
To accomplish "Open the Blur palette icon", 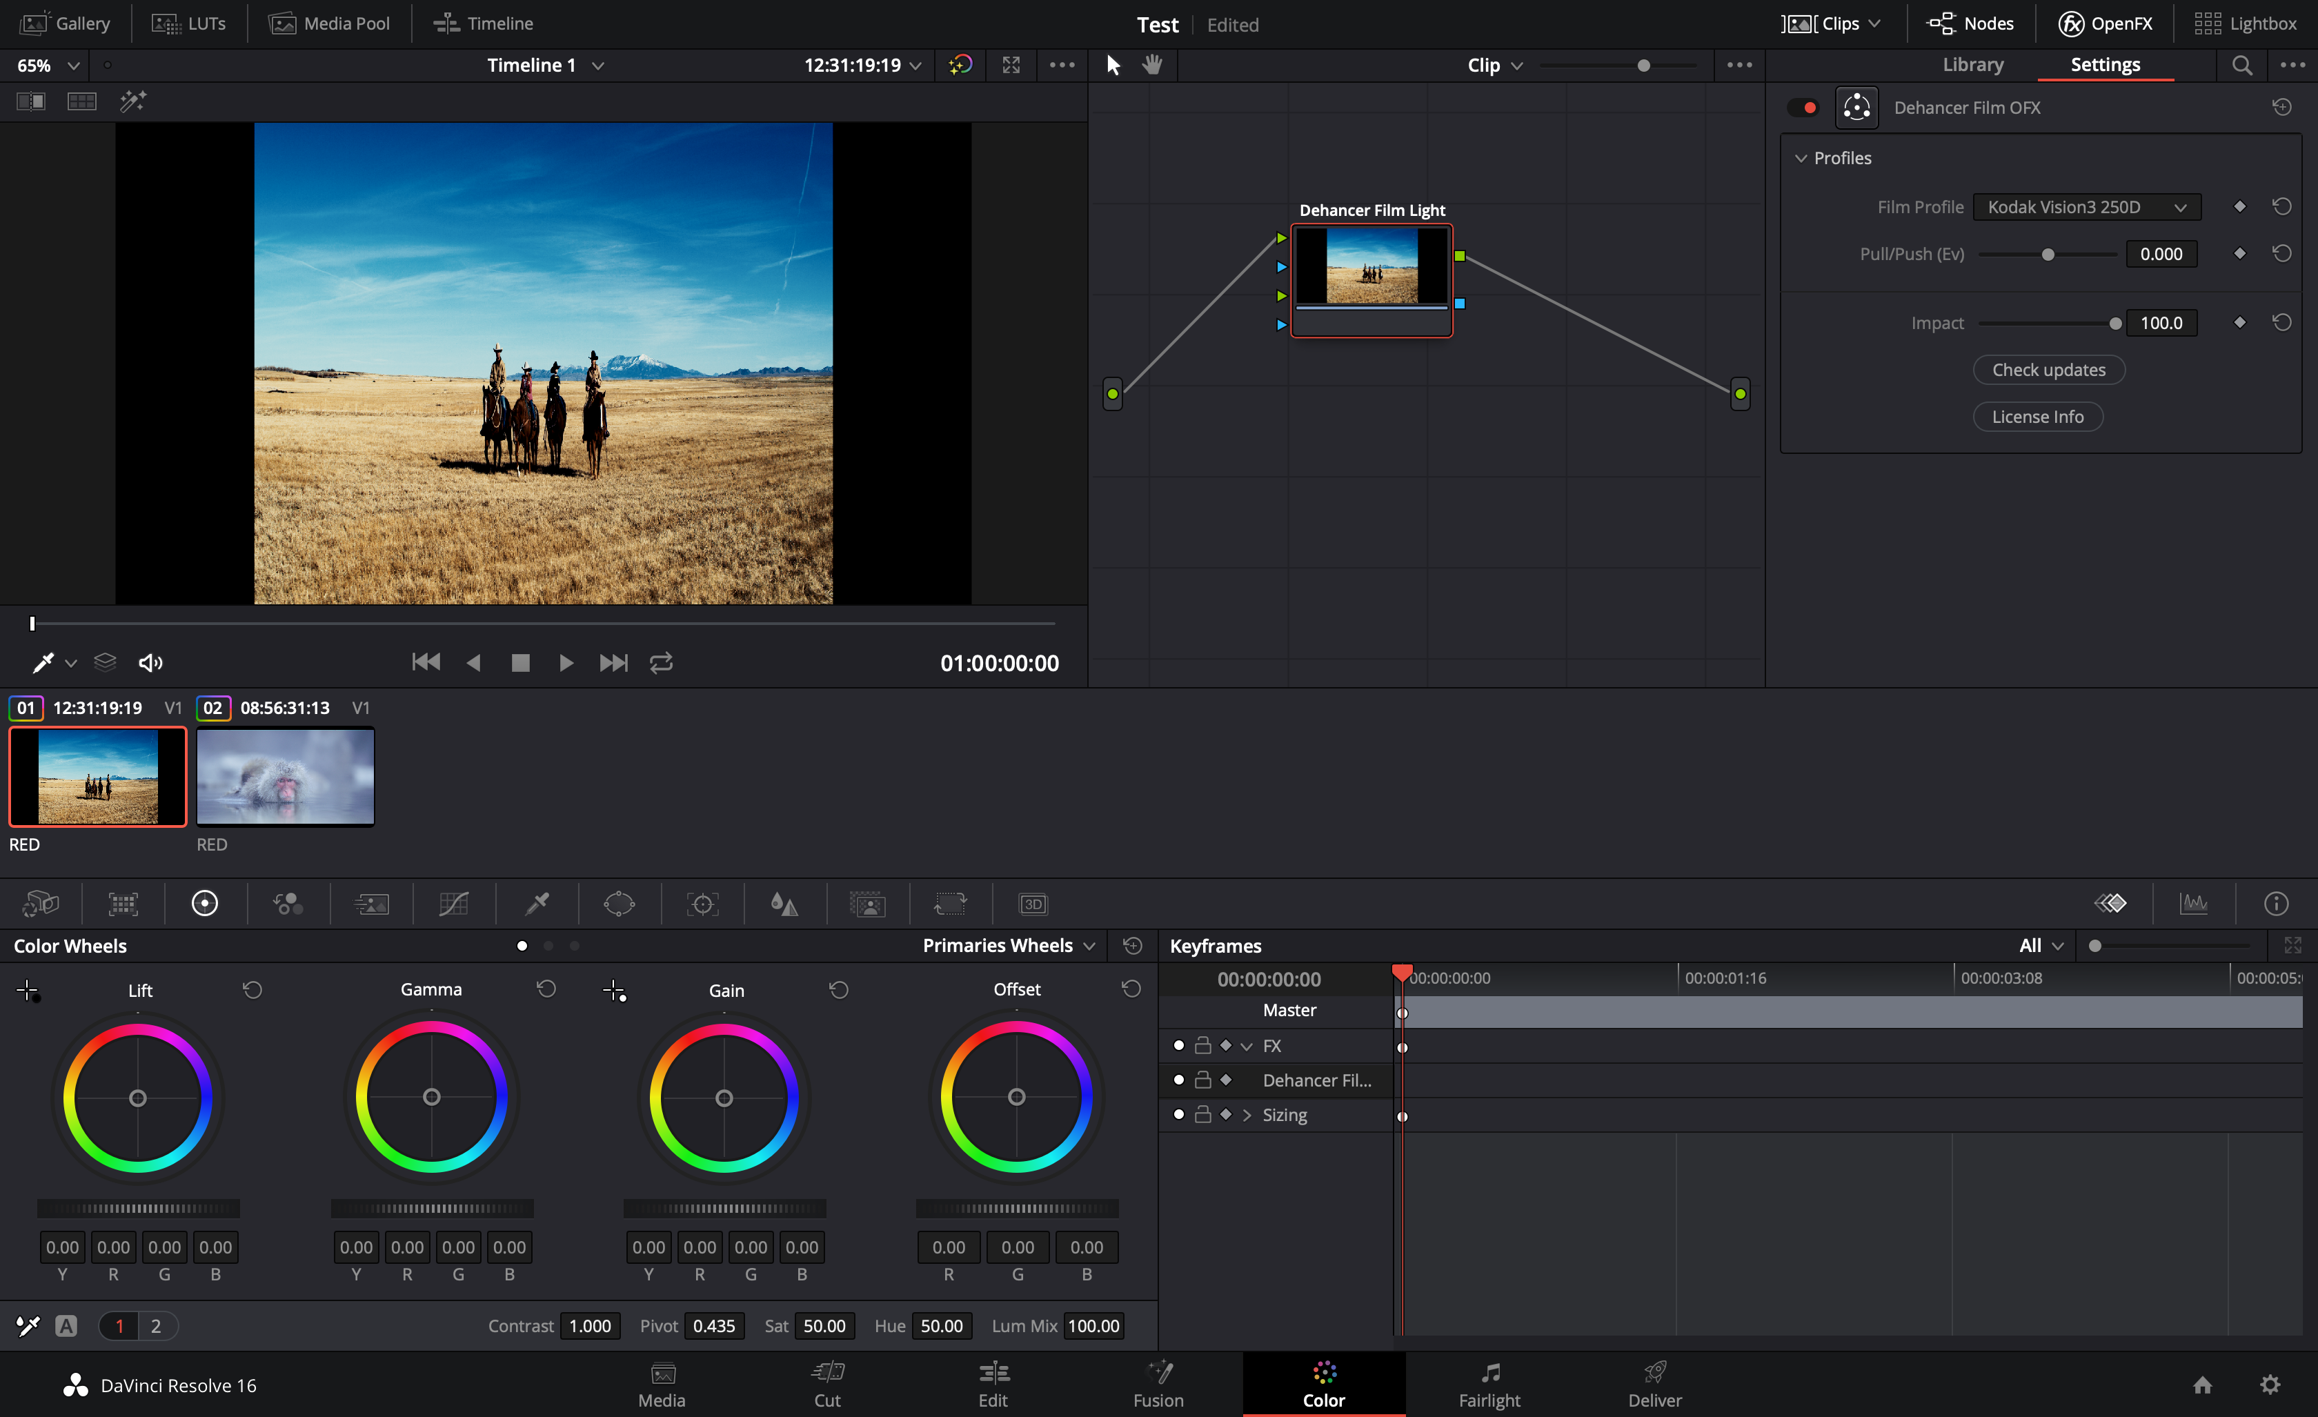I will point(784,904).
